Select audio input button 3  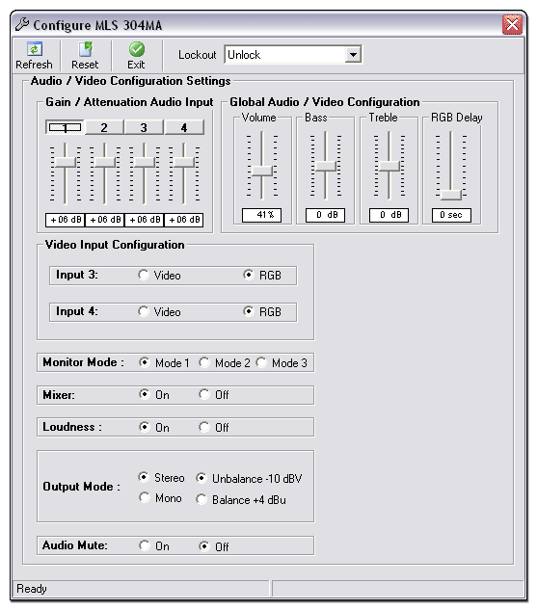[144, 127]
